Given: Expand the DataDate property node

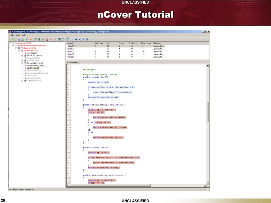Looking at the screenshot, I should click(x=22, y=61).
